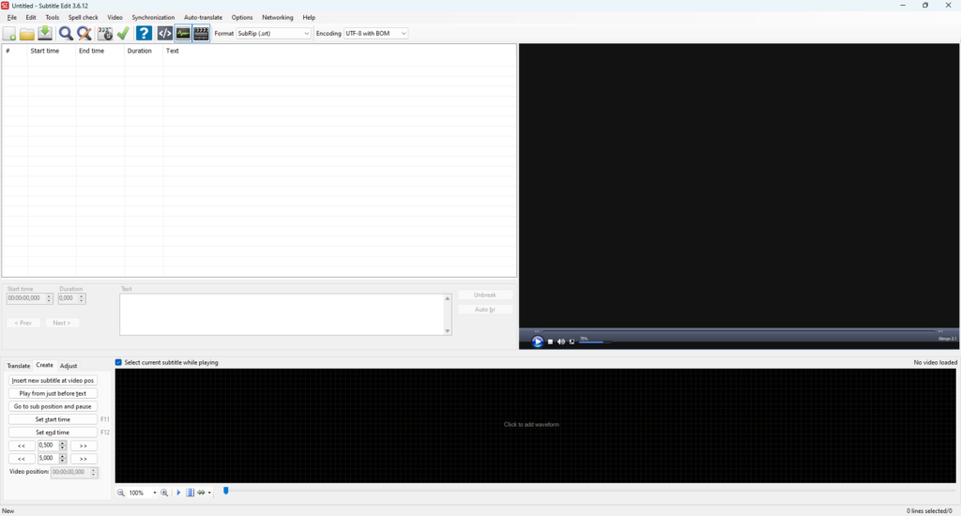Click the video player seek bar
This screenshot has height=516, width=961.
739,331
